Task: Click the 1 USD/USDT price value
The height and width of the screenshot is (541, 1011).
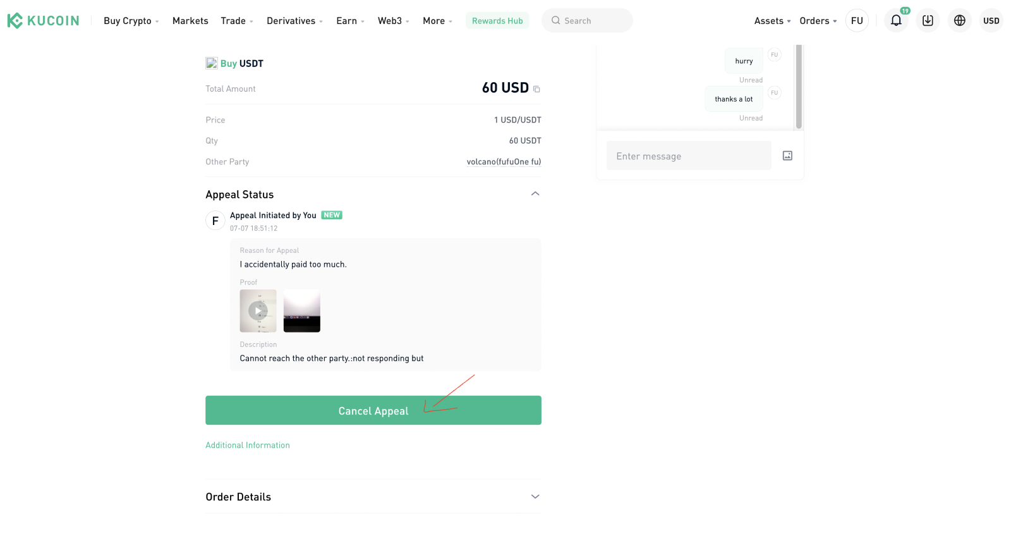Action: pyautogui.click(x=518, y=120)
